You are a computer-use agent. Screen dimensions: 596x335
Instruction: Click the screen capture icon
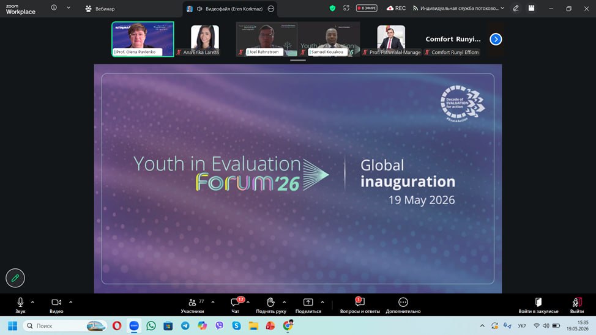346,8
